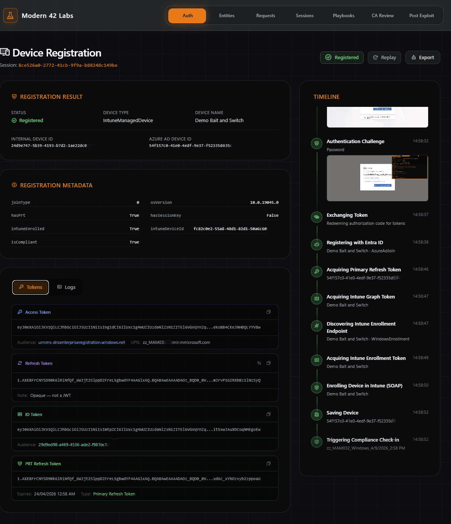451x524 pixels.
Task: Copy the Refresh Token value
Action: [269, 363]
